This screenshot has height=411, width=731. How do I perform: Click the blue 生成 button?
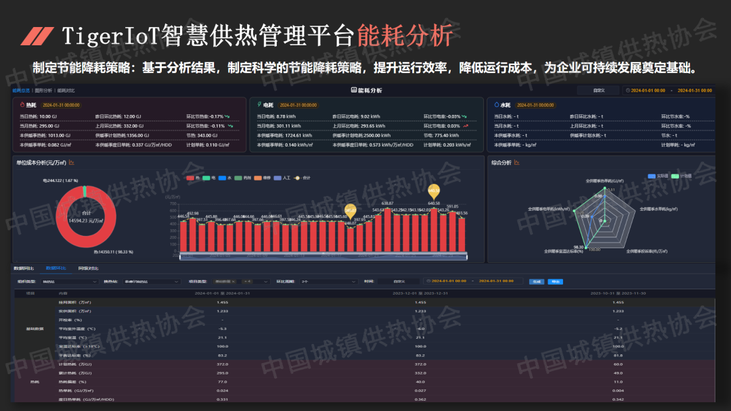(x=535, y=281)
